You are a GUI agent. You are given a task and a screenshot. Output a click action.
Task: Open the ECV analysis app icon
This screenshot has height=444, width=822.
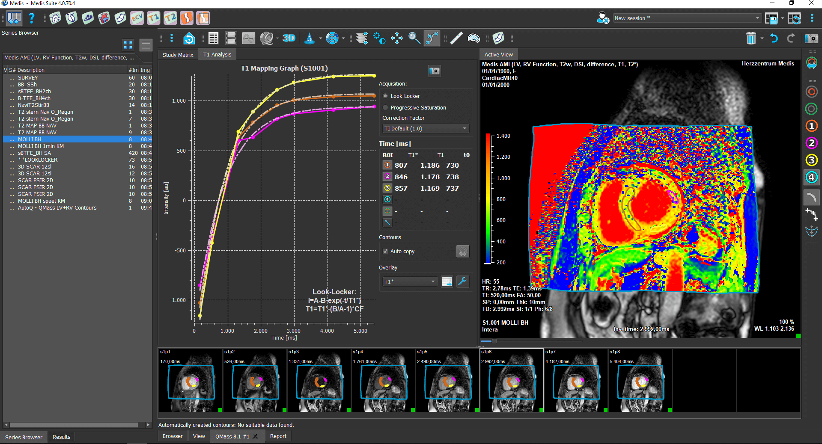click(137, 18)
